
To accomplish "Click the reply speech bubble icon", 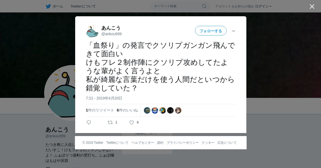I will coord(89,122).
